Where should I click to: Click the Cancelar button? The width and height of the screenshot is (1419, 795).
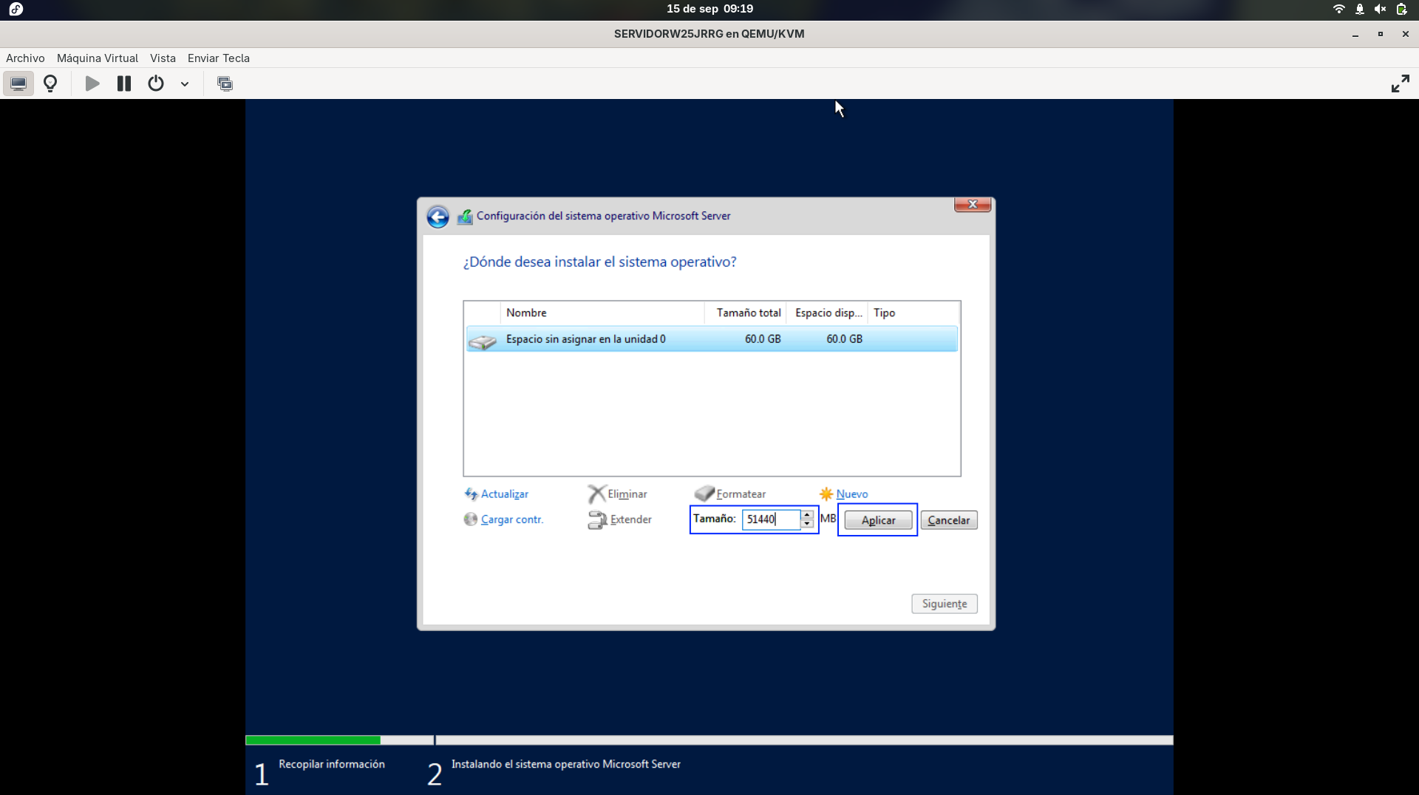[x=949, y=520]
